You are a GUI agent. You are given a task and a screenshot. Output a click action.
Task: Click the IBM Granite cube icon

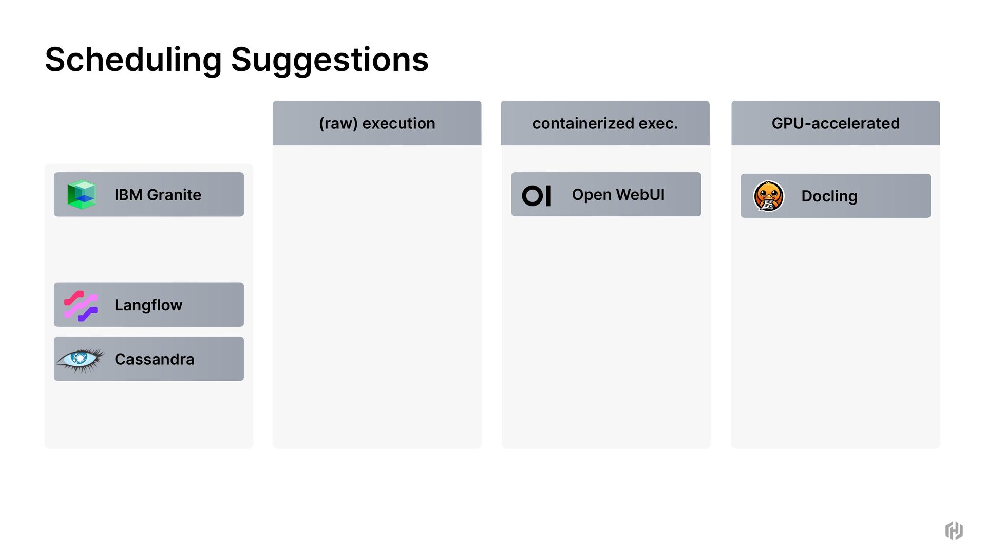82,194
